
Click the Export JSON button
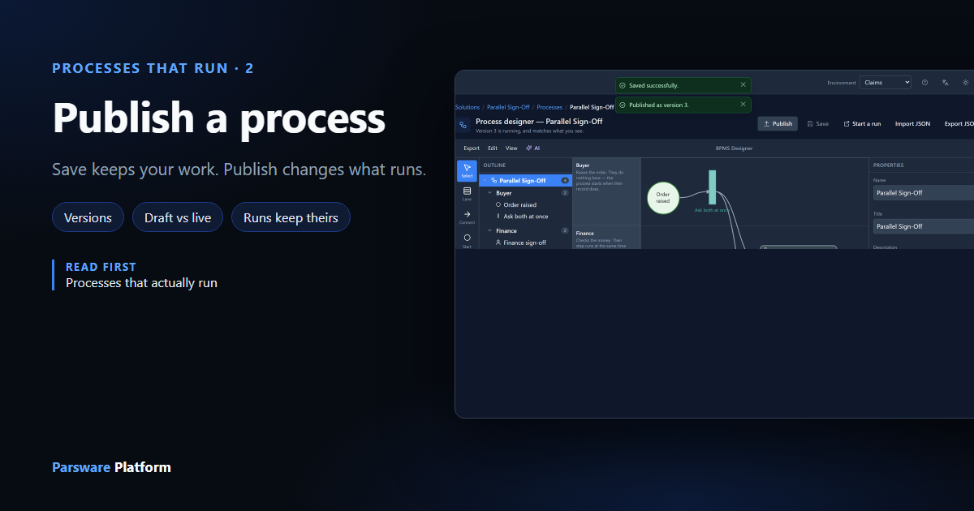coord(959,123)
